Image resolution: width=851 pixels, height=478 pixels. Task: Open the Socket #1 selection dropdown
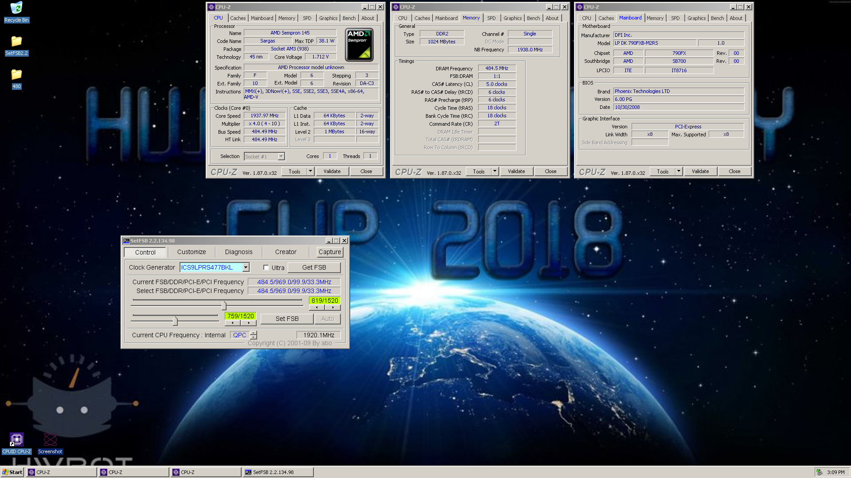click(x=281, y=157)
